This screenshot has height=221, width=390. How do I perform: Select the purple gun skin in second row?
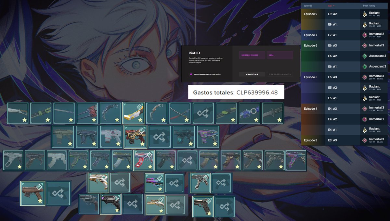coord(208,136)
